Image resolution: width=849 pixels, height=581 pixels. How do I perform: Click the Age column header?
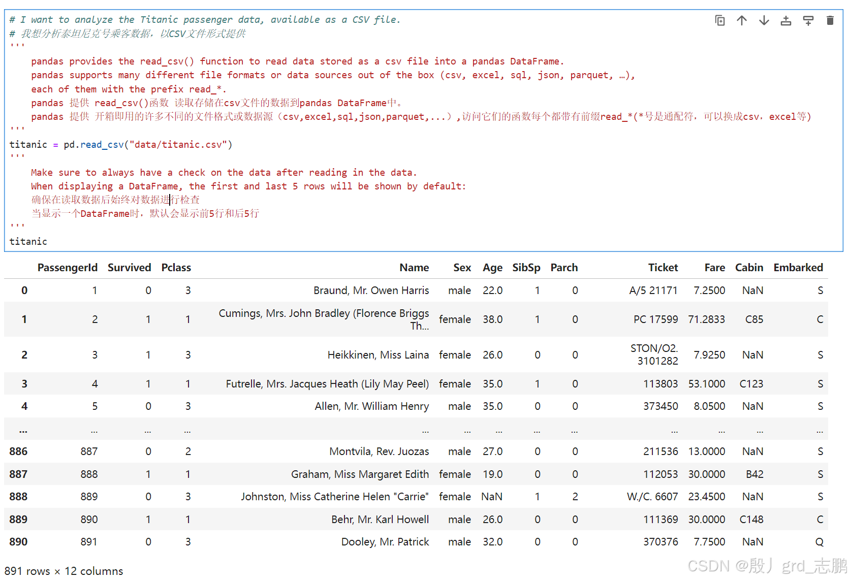492,268
